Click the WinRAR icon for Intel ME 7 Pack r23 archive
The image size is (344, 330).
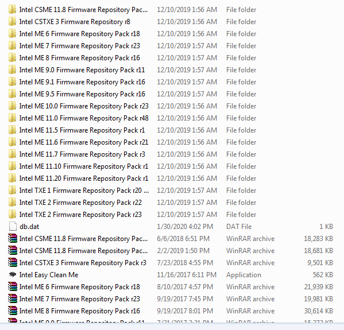click(x=12, y=298)
